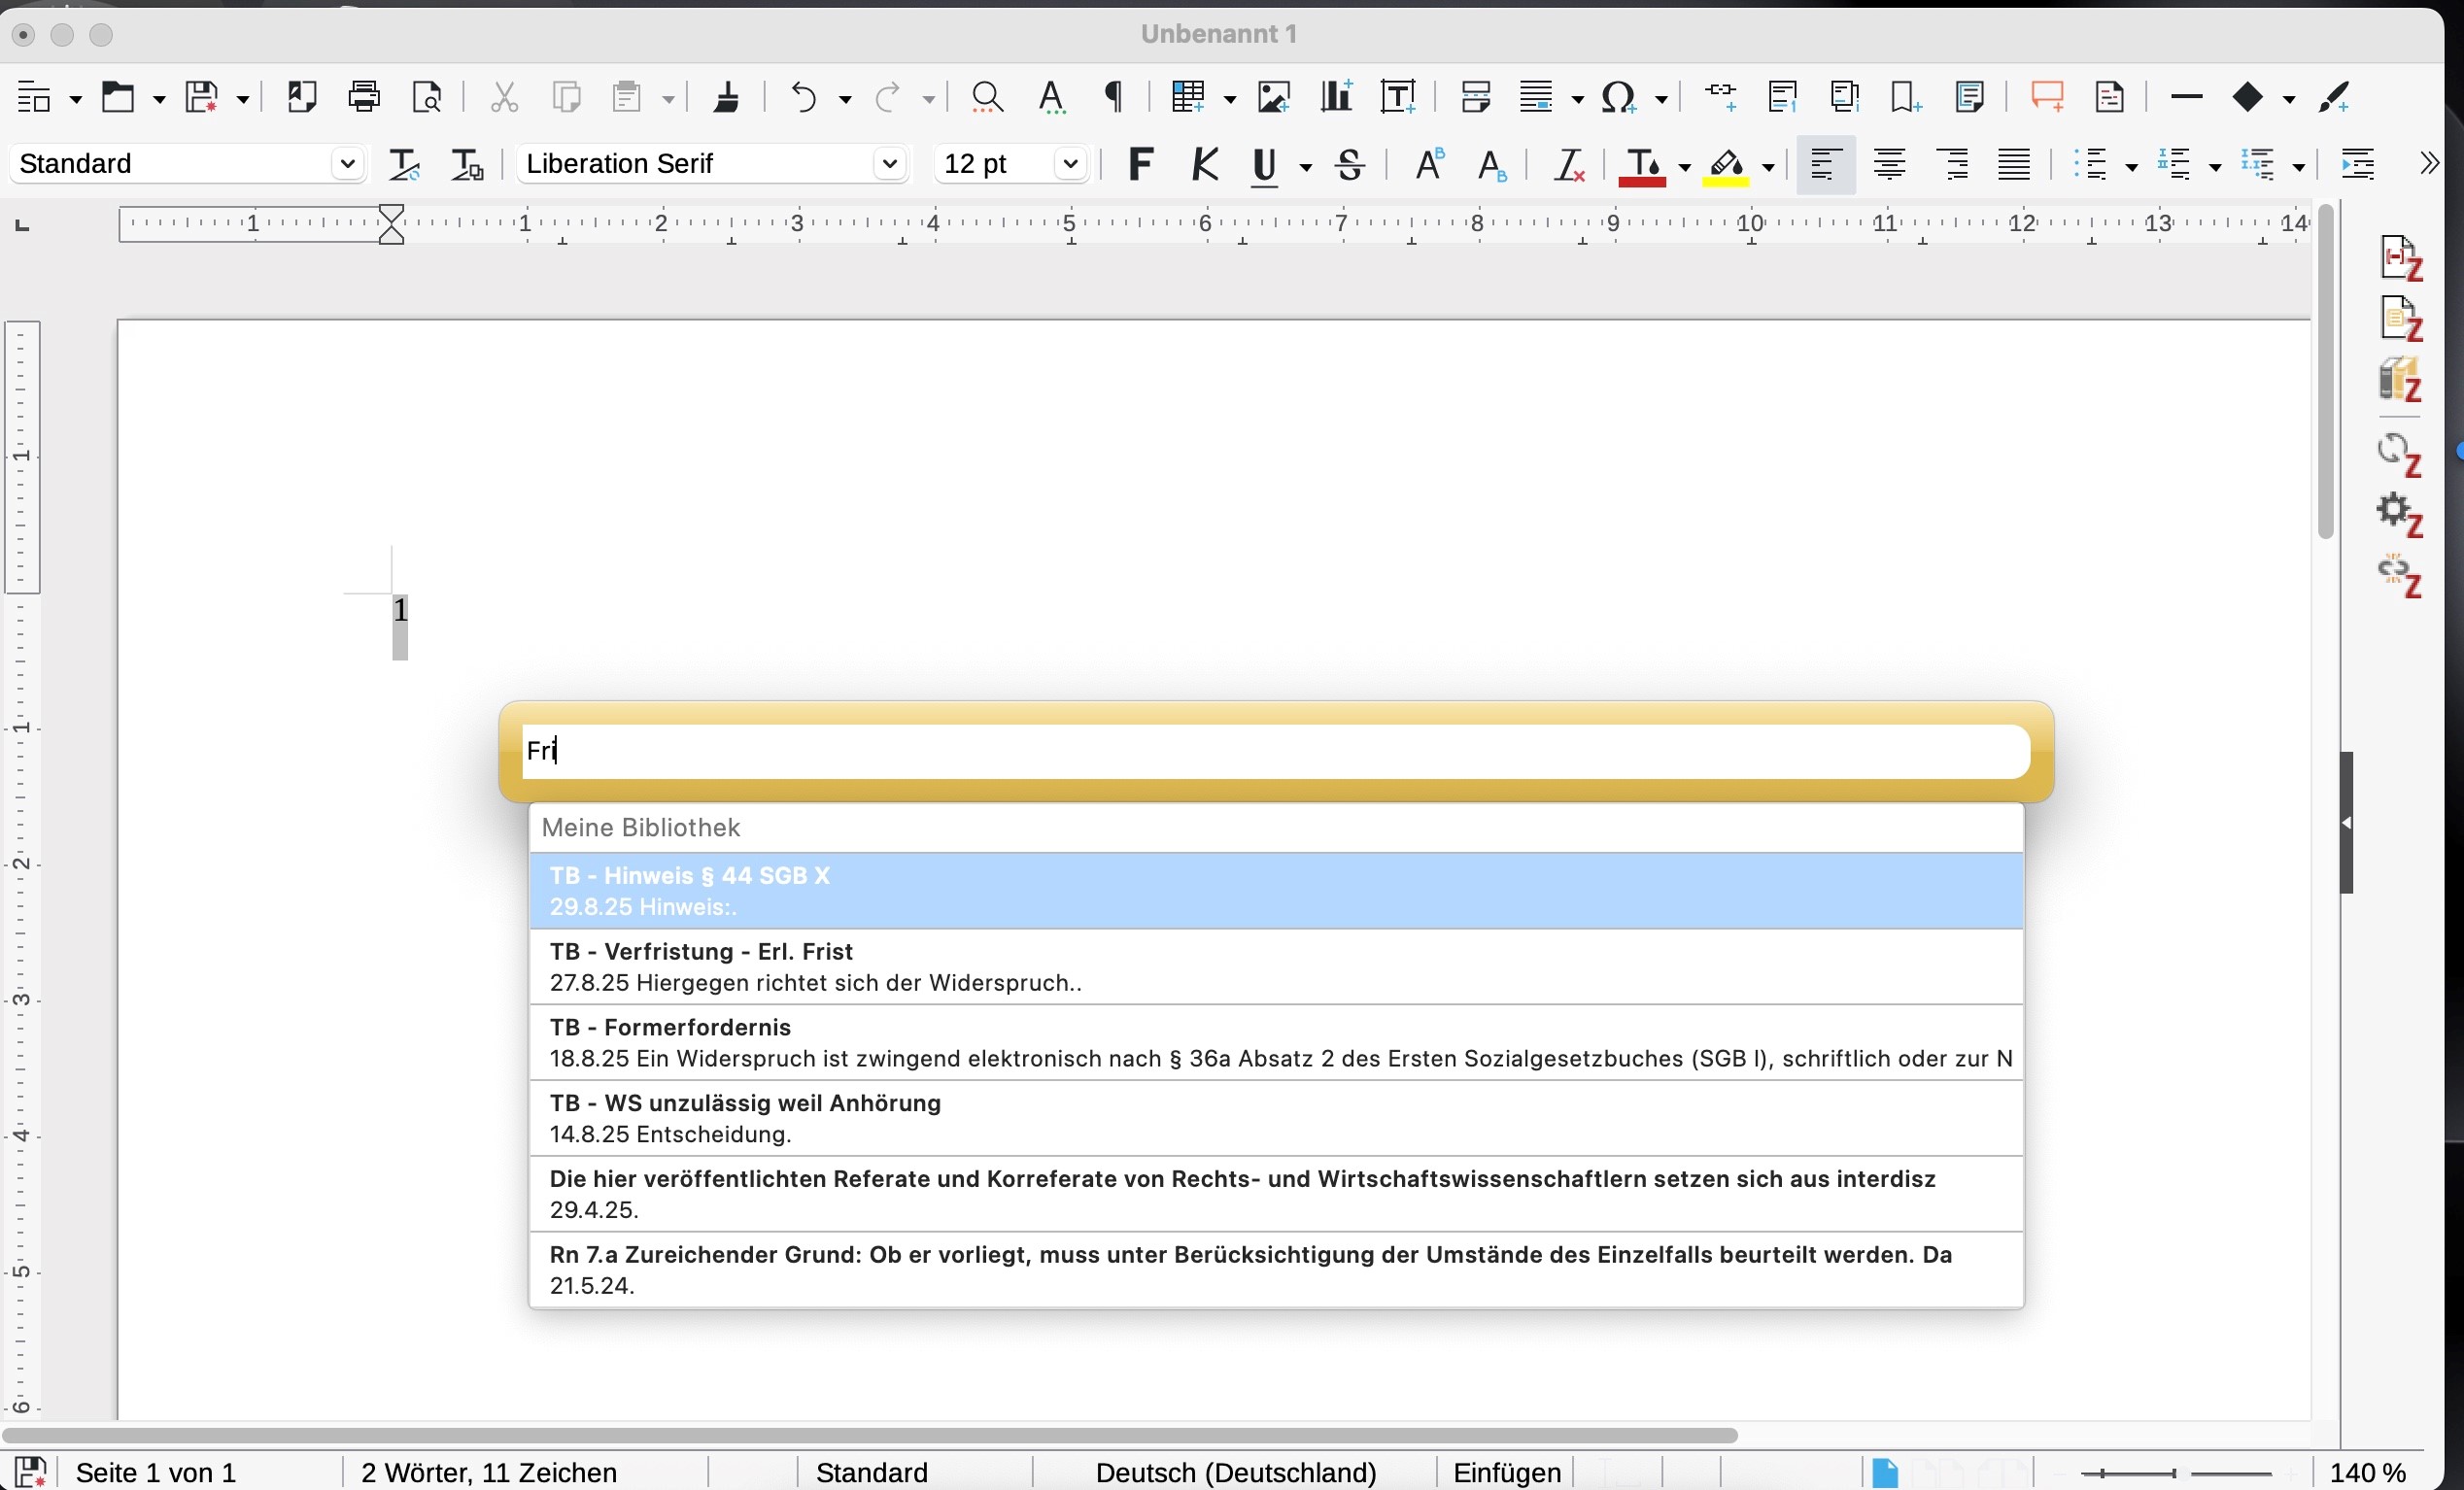Apply red font color swatch

pyautogui.click(x=1642, y=166)
